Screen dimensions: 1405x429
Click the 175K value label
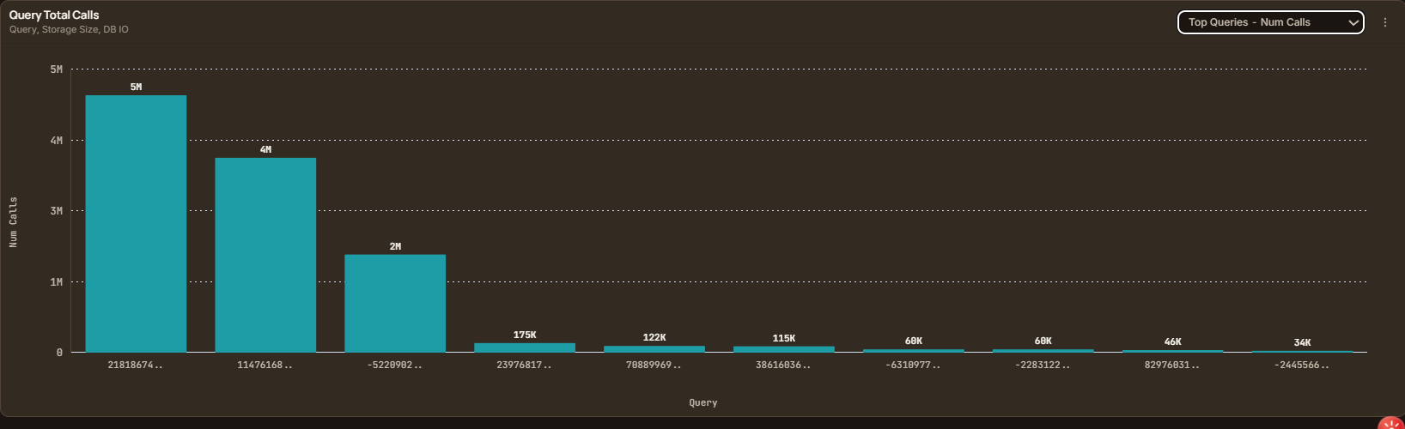pos(525,335)
